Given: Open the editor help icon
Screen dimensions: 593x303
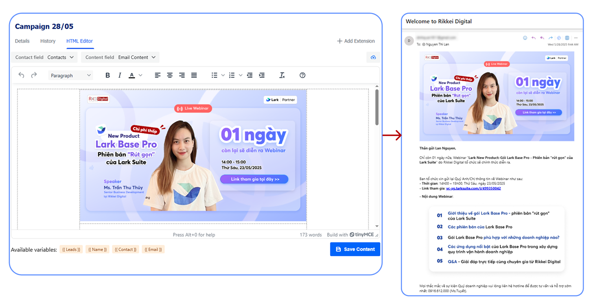Looking at the screenshot, I should click(302, 75).
